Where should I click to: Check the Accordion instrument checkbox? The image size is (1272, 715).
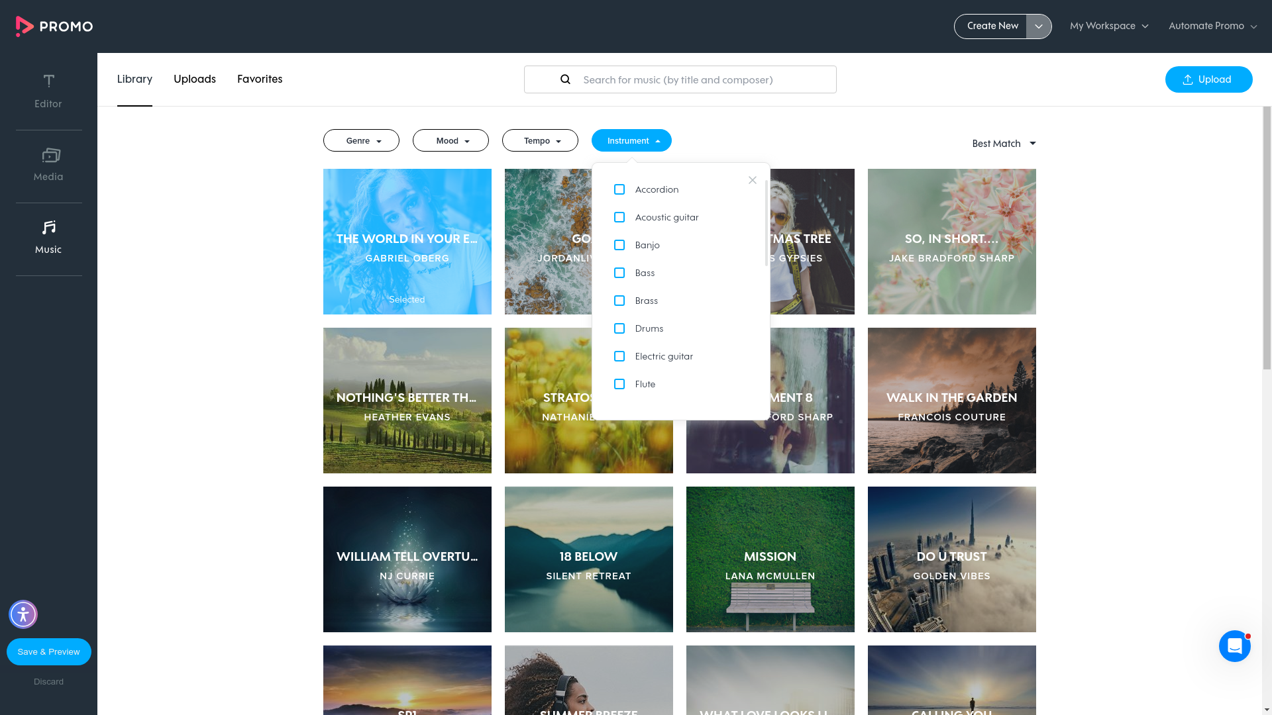coord(619,189)
